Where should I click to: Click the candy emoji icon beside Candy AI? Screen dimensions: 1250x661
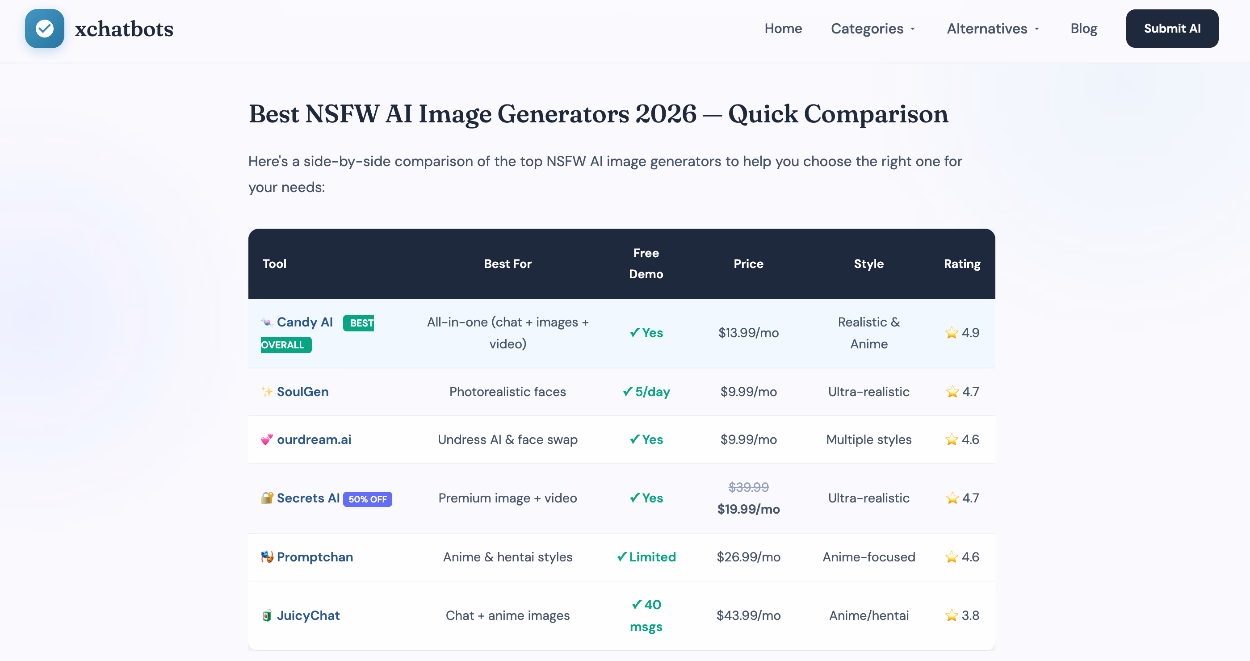click(267, 322)
